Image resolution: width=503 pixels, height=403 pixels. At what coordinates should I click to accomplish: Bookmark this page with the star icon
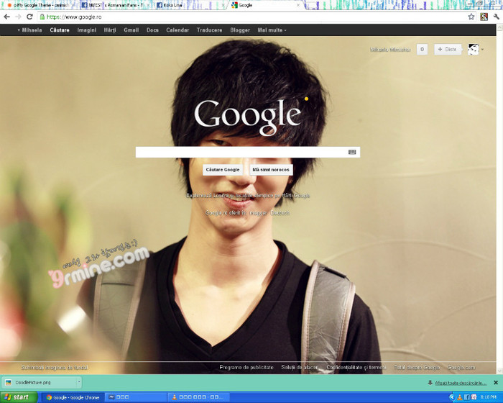point(471,17)
